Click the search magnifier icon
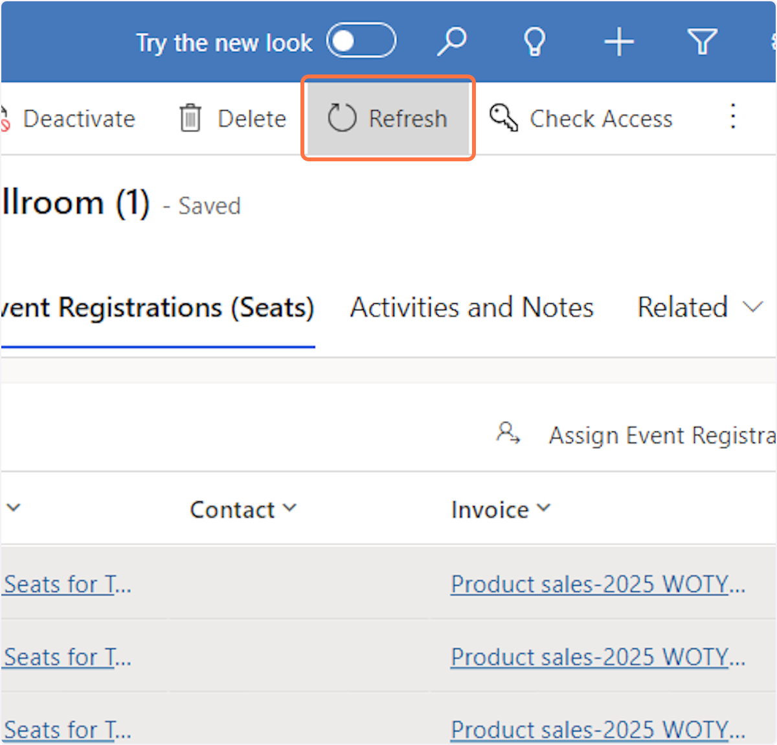 452,42
